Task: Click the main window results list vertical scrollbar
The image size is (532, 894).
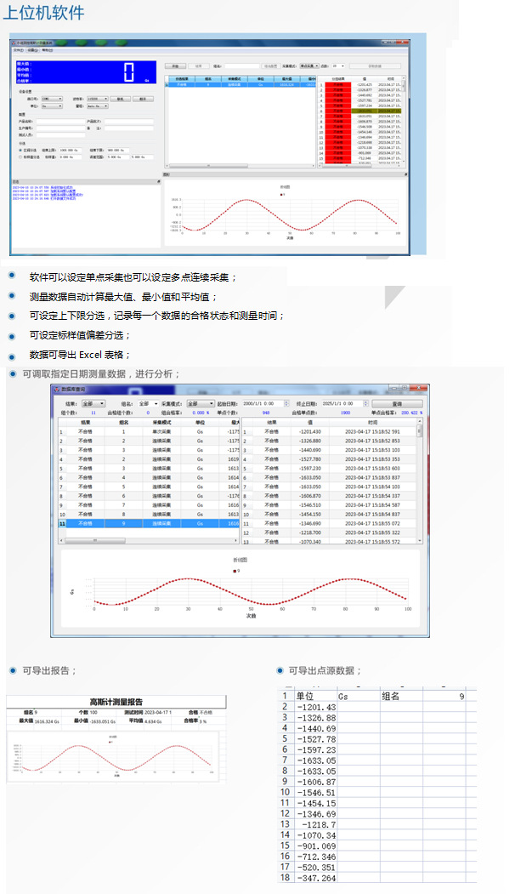Action: pos(405,120)
